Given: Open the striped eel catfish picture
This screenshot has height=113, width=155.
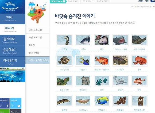Looking at the screenshot, I should coord(64,101).
